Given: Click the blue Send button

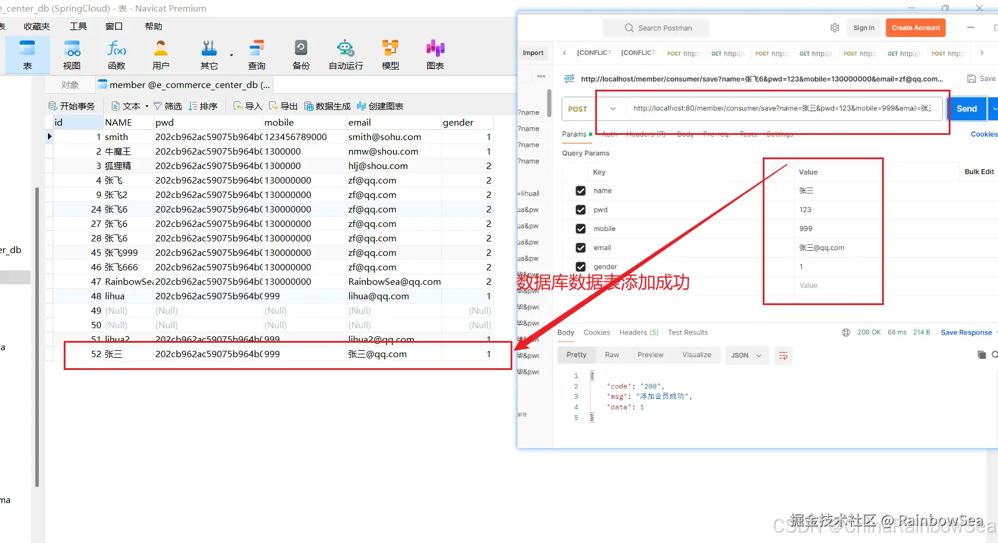Looking at the screenshot, I should pyautogui.click(x=967, y=109).
